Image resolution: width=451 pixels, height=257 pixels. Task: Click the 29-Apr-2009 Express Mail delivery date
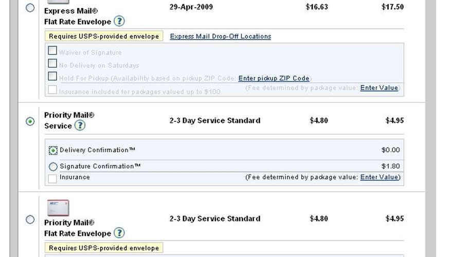coord(191,7)
